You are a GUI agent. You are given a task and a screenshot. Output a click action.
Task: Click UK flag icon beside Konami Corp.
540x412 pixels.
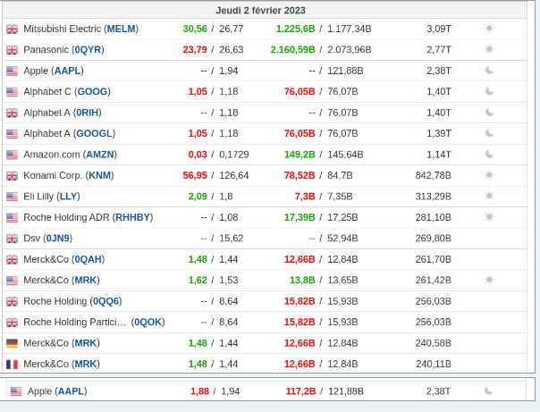click(12, 176)
